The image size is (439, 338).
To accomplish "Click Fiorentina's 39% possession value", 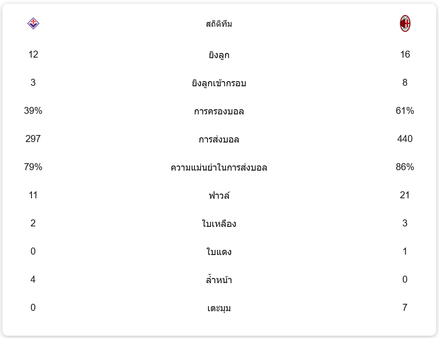I will (33, 111).
